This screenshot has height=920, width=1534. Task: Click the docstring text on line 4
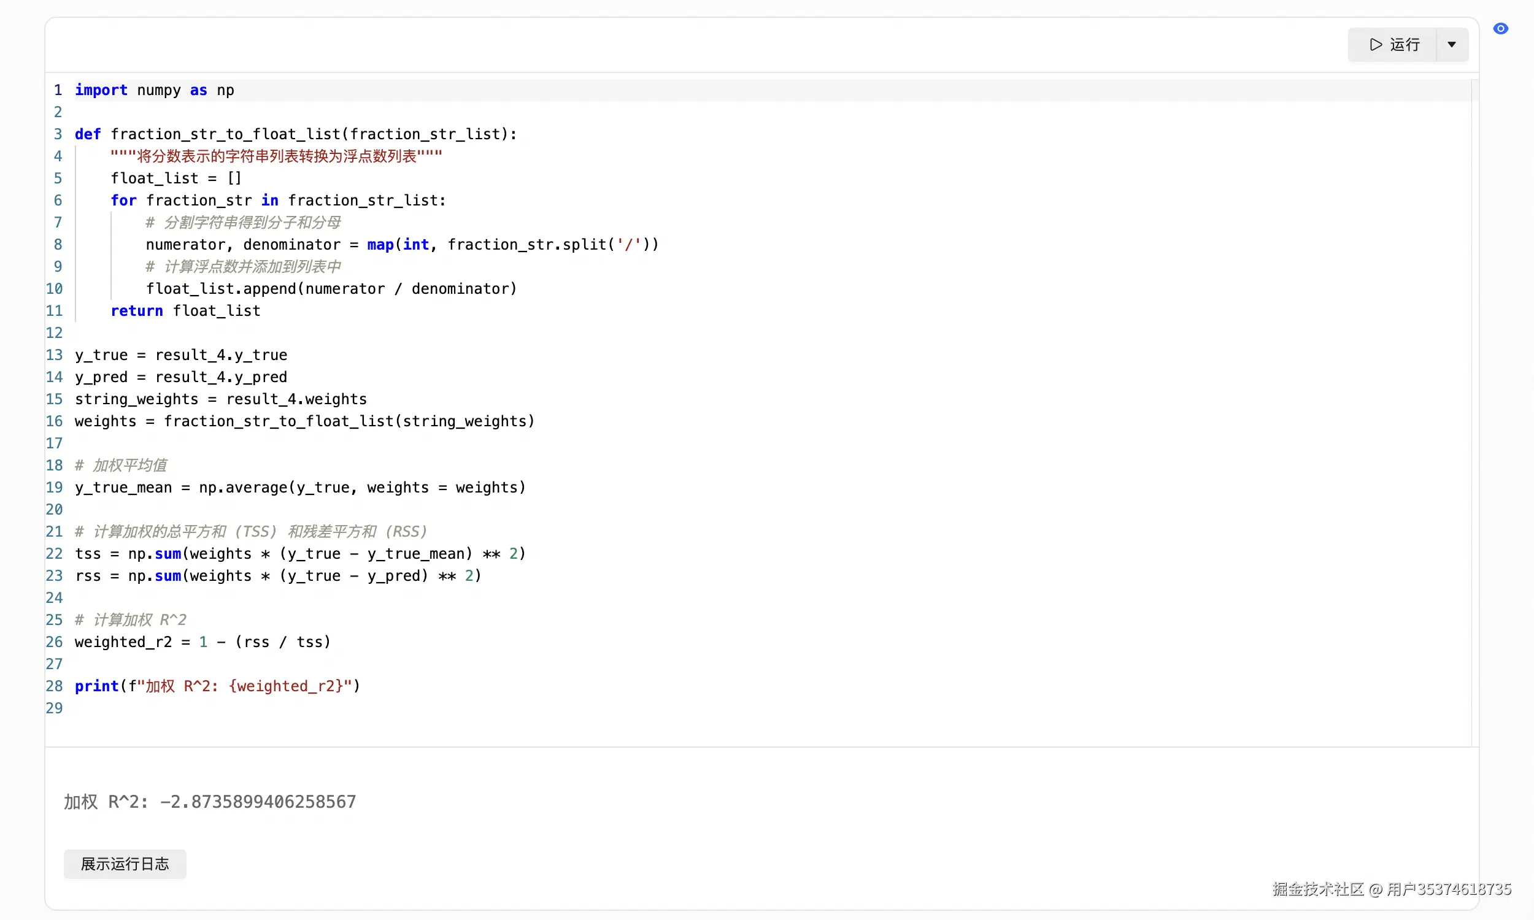276,156
